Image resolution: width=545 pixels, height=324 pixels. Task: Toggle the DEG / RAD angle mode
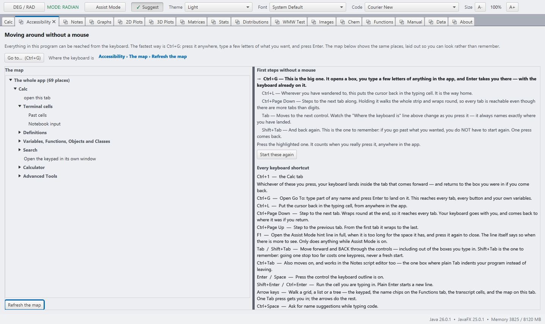(x=24, y=7)
